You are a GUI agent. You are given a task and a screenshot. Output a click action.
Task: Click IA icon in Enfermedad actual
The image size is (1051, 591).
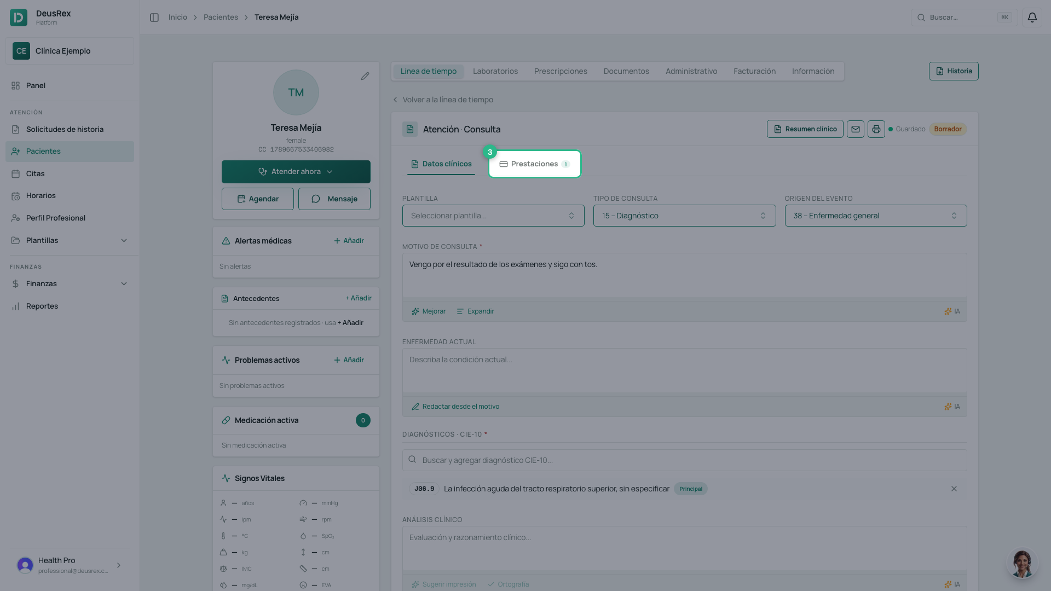click(952, 407)
